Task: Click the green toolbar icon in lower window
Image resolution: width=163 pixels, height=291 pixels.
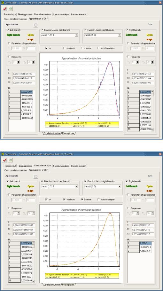Action: tap(11, 160)
